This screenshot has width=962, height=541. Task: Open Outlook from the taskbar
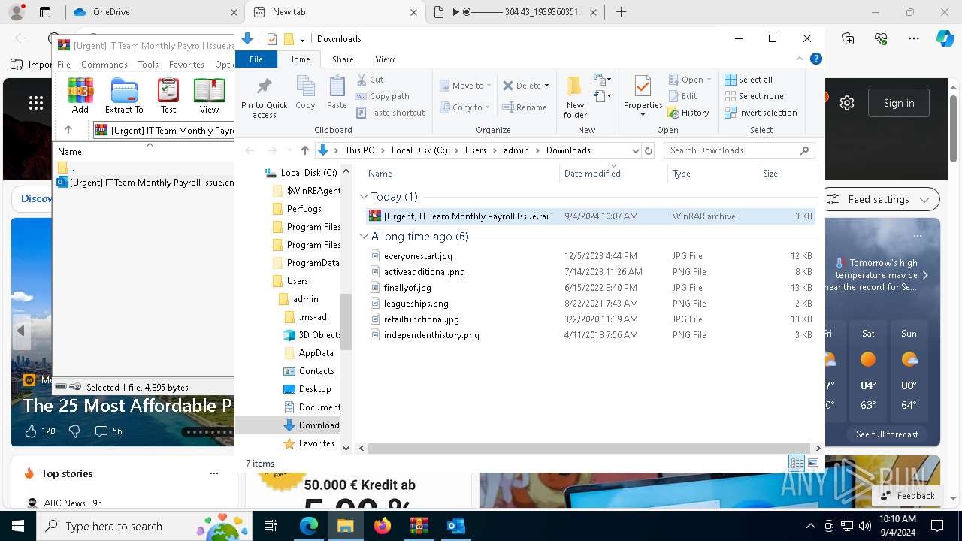pyautogui.click(x=455, y=526)
